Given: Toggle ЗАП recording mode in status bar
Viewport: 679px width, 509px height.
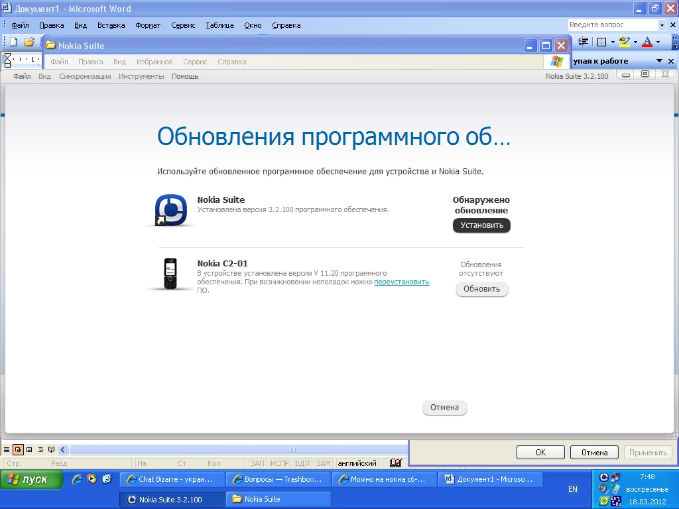Looking at the screenshot, I should 257,463.
